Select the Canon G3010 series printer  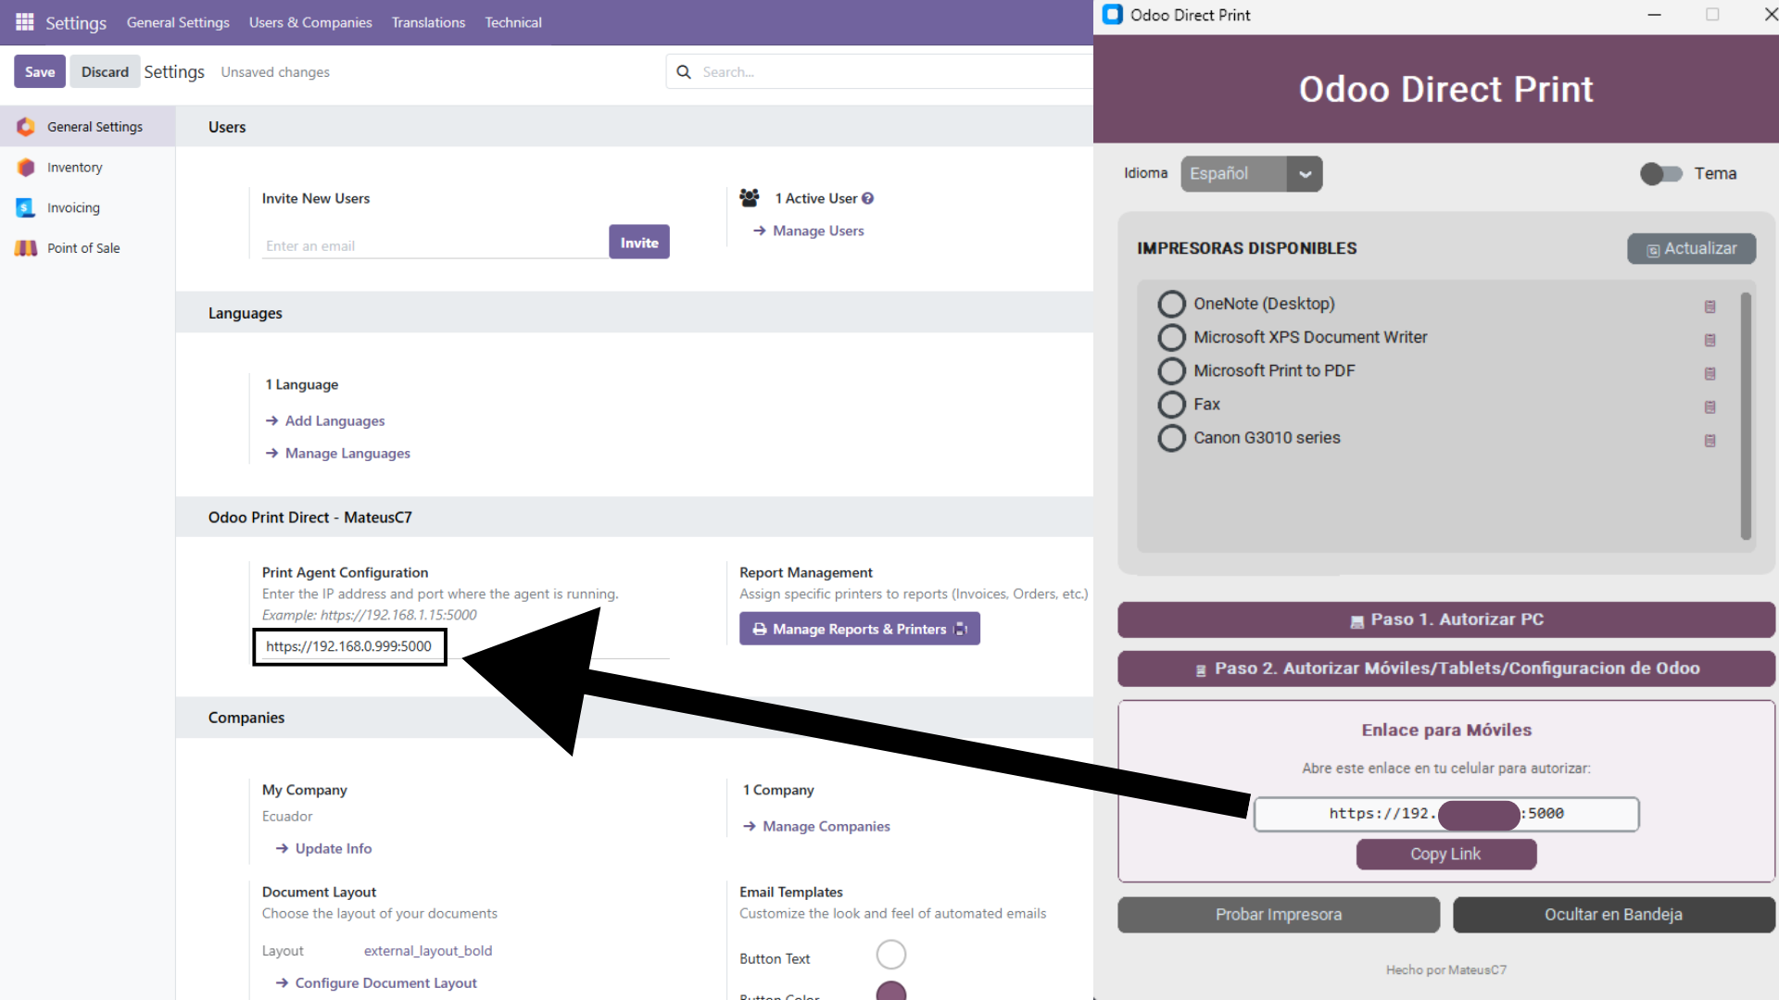1171,438
